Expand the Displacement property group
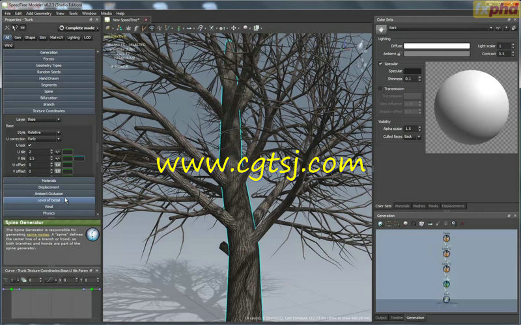The image size is (521, 325). coord(49,187)
